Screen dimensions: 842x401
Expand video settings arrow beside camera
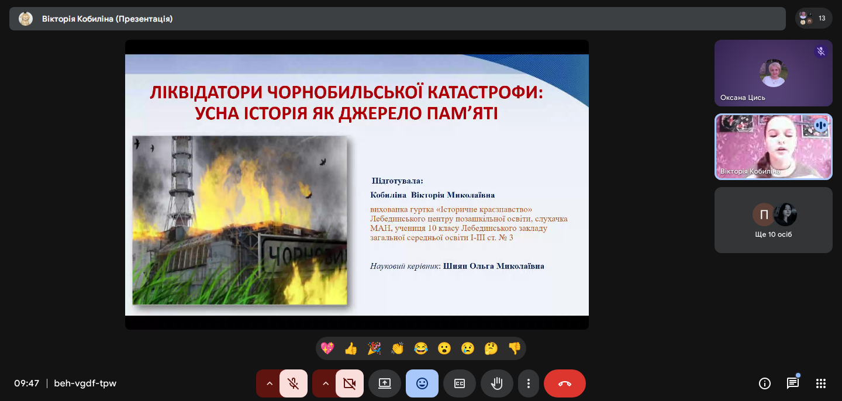click(x=325, y=383)
